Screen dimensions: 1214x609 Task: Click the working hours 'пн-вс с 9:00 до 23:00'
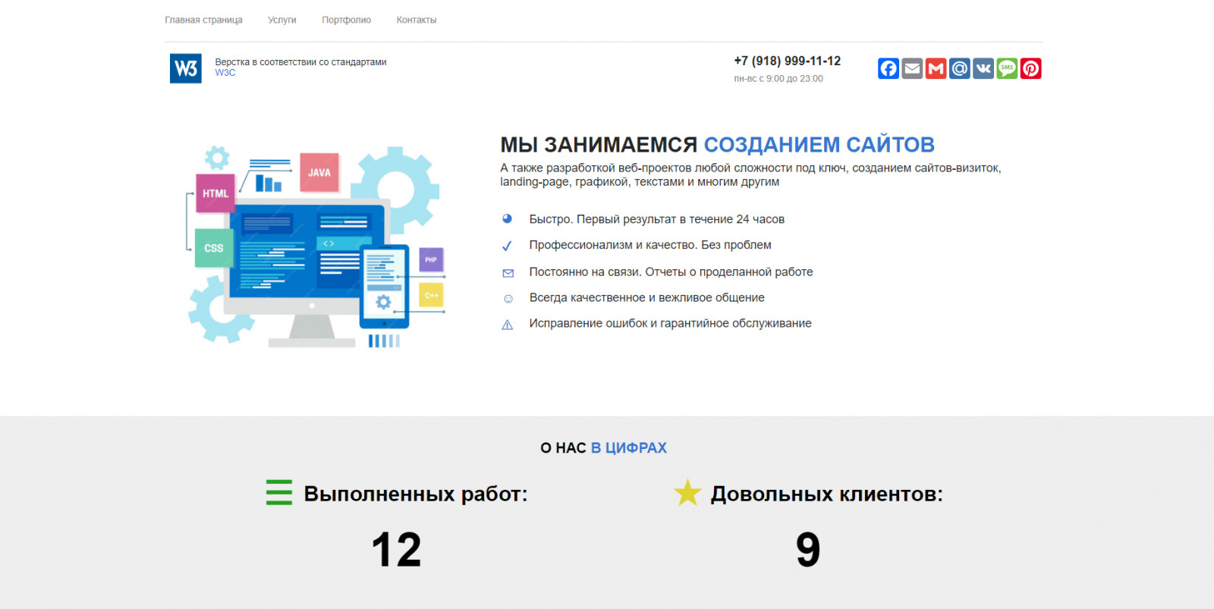click(x=778, y=78)
